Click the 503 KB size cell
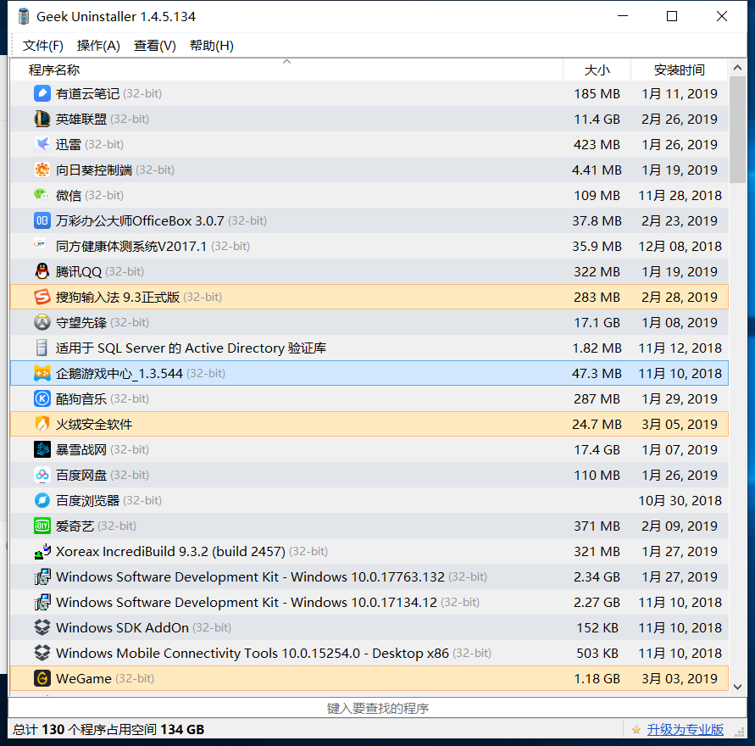The height and width of the screenshot is (746, 755). 597,653
